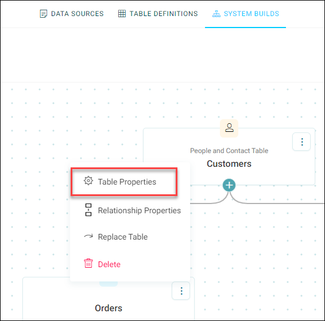
Task: Click the gear icon beside Table Properties
Action: pyautogui.click(x=88, y=181)
